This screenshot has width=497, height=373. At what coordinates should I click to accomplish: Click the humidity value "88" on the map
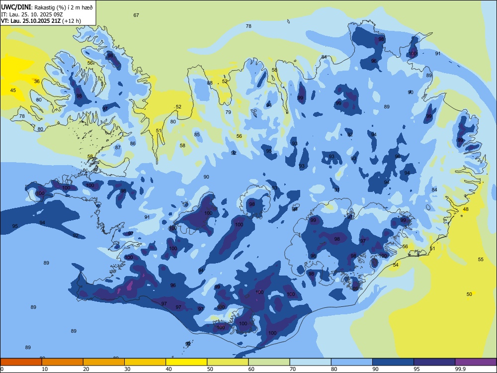210,83
